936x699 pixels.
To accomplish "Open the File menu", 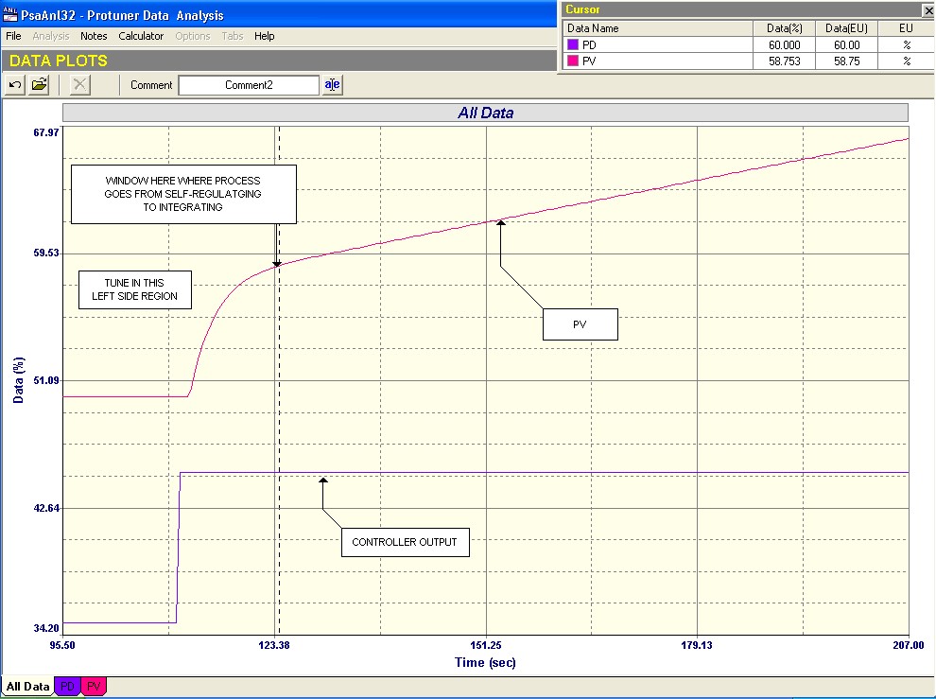I will (x=13, y=36).
